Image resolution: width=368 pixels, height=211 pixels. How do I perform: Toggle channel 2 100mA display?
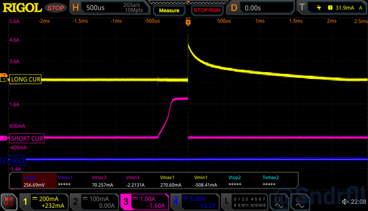[x=94, y=202]
